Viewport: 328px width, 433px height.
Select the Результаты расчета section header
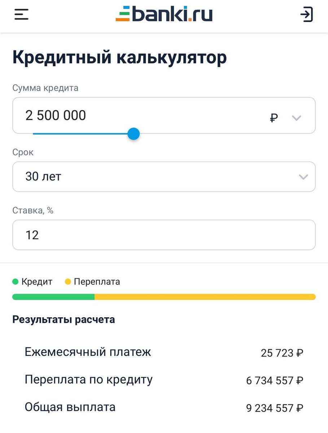(64, 319)
